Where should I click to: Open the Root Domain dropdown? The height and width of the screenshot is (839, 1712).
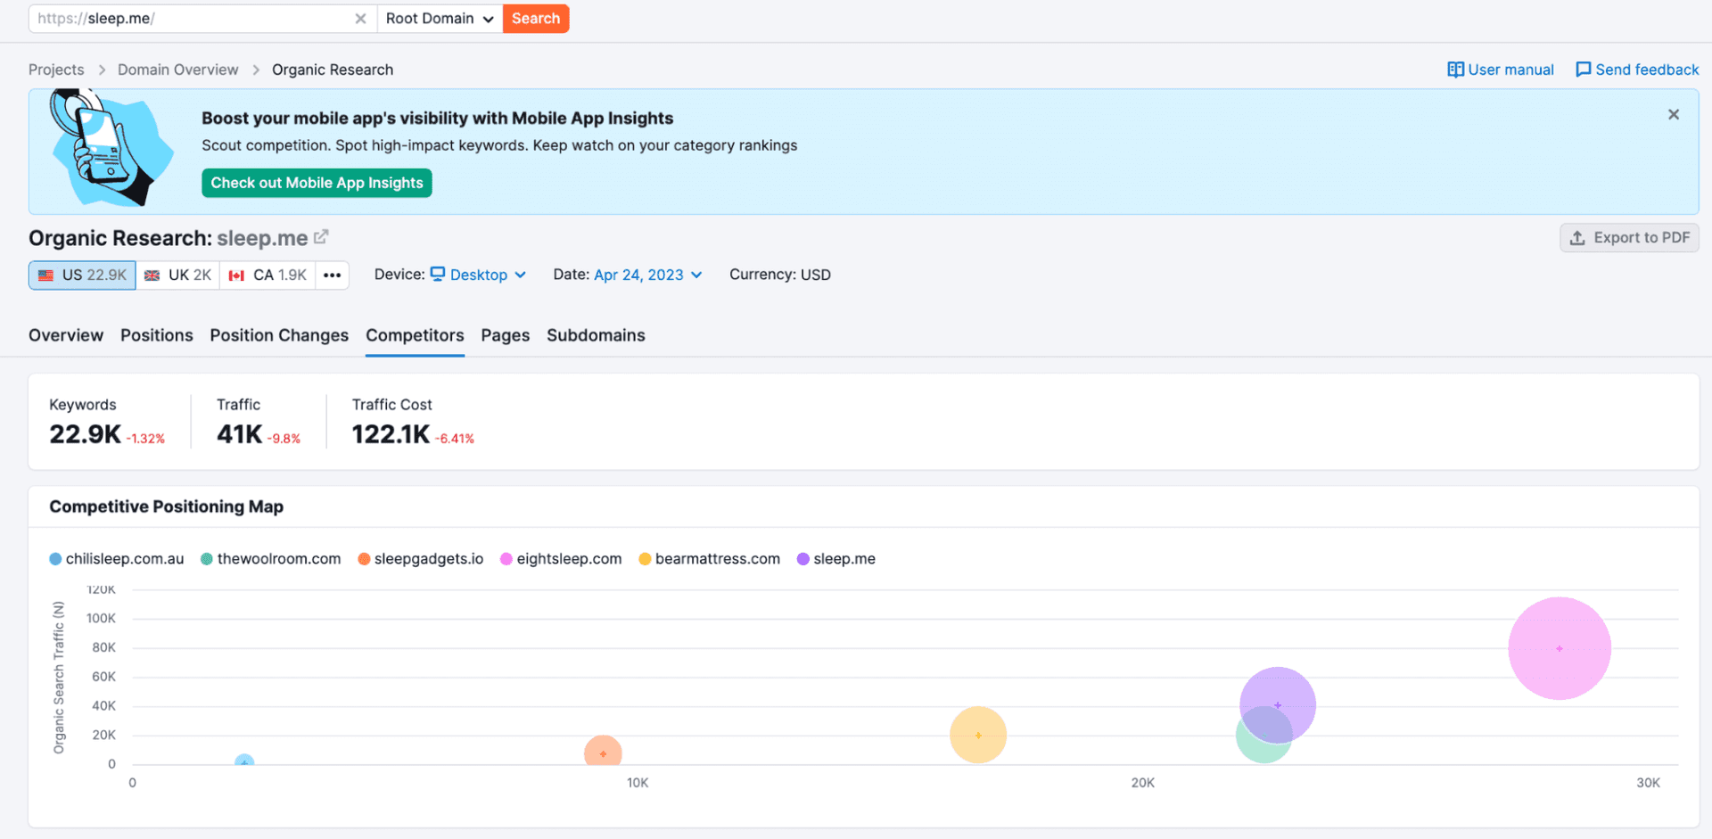tap(440, 19)
